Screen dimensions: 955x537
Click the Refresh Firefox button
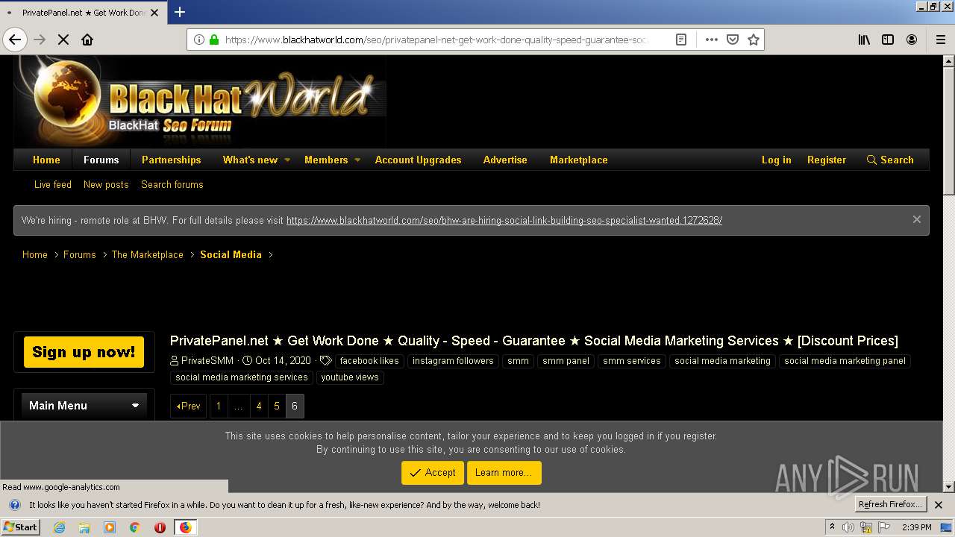pos(891,505)
